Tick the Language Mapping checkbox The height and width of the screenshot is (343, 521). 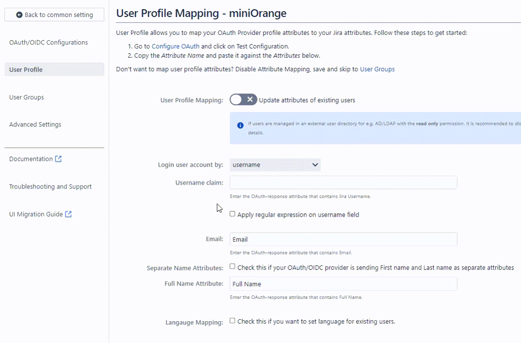pos(232,321)
